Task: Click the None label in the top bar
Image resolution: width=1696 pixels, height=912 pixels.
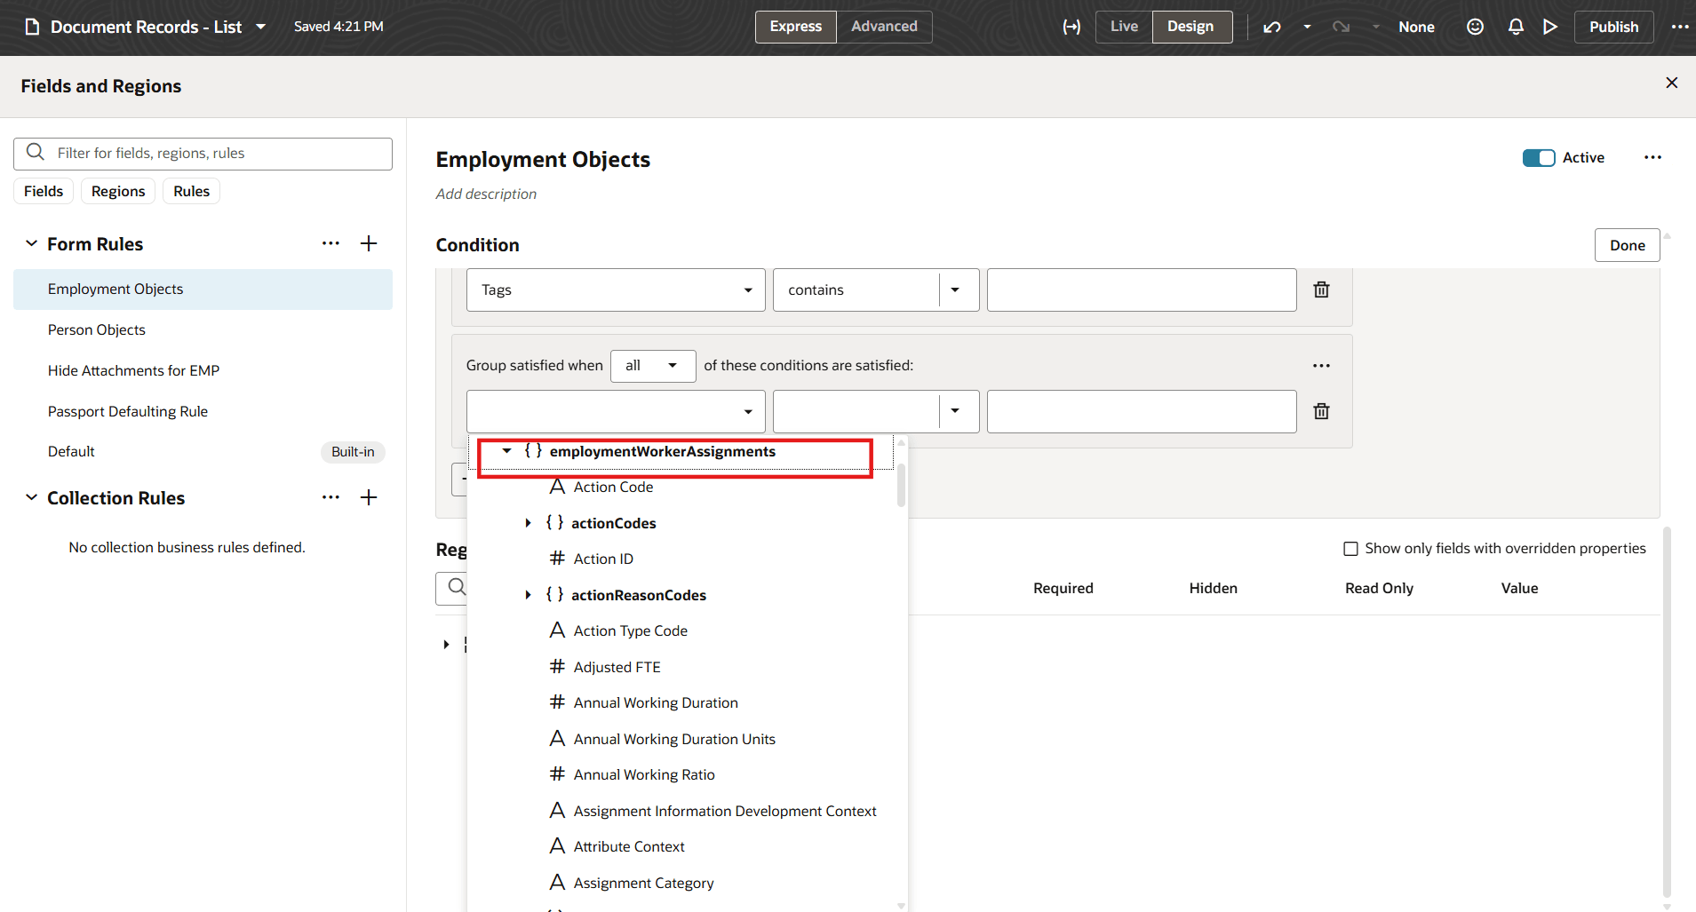Action: [x=1416, y=27]
